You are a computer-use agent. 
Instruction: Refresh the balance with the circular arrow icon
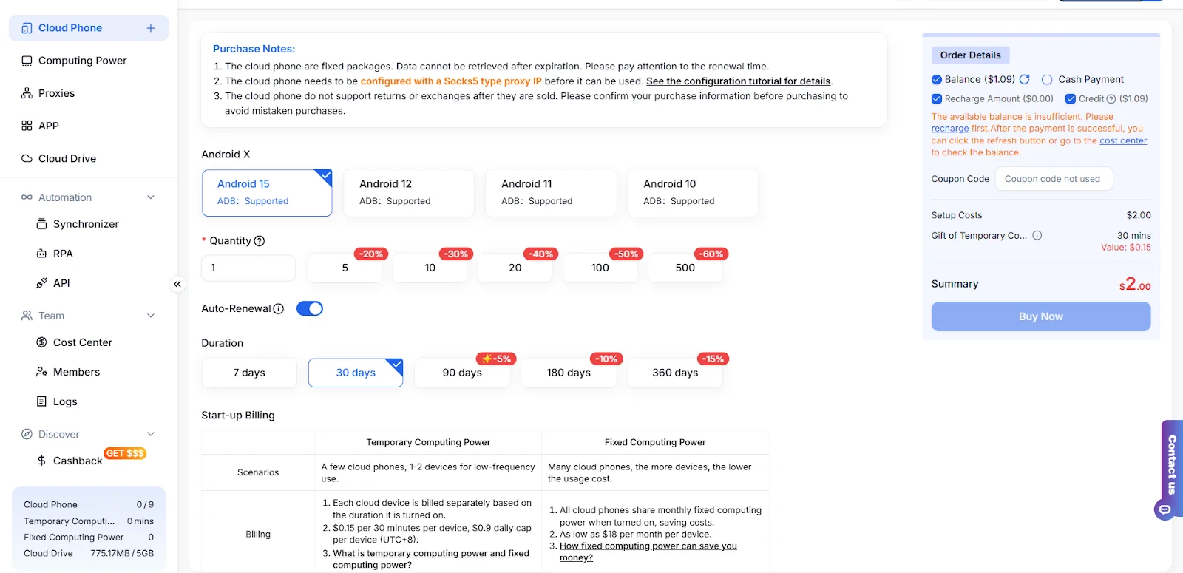[1025, 79]
